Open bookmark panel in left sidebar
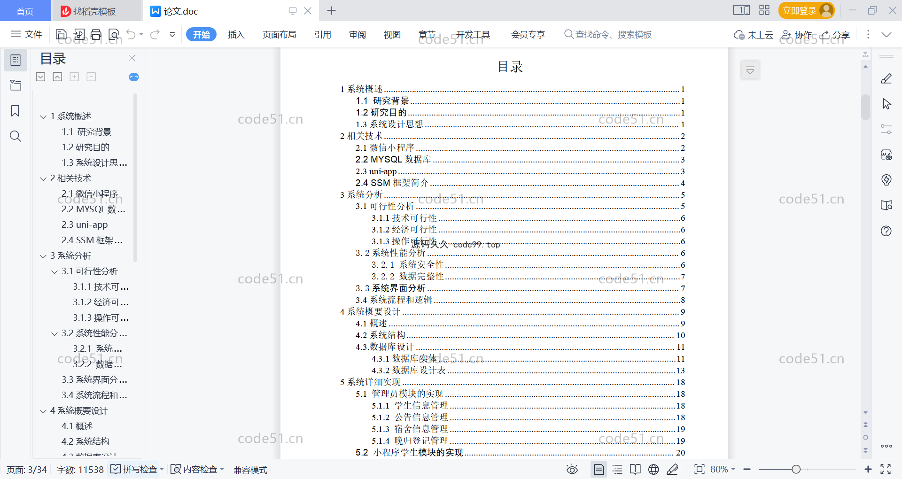This screenshot has width=902, height=479. tap(16, 111)
